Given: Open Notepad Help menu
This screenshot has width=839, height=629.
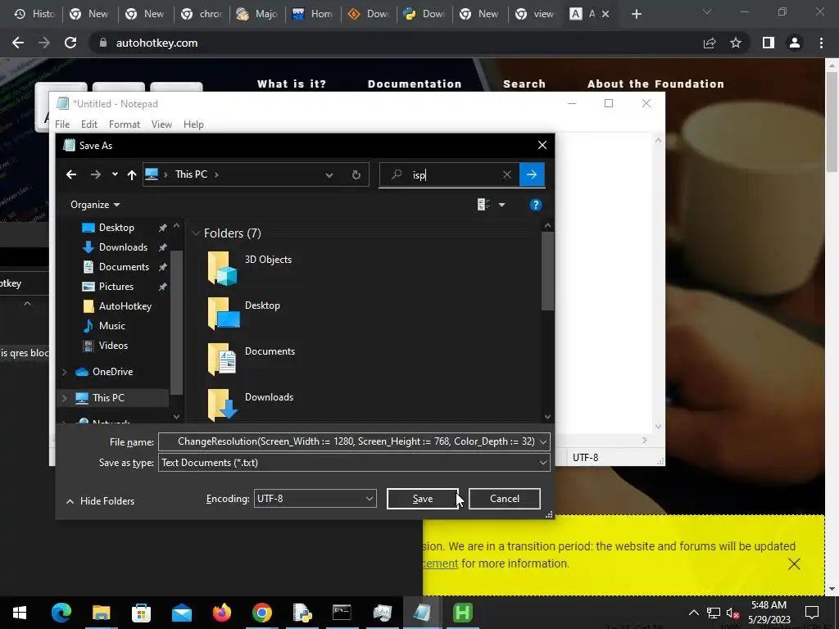Looking at the screenshot, I should pyautogui.click(x=193, y=124).
